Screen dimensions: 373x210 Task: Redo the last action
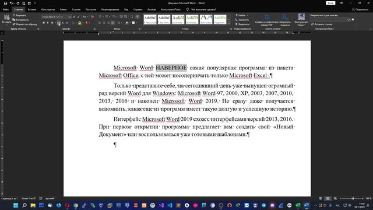pos(18,3)
